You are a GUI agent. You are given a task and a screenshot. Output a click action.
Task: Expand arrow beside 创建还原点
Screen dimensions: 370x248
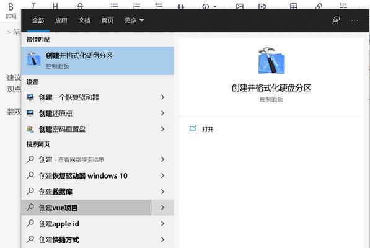coord(162,113)
